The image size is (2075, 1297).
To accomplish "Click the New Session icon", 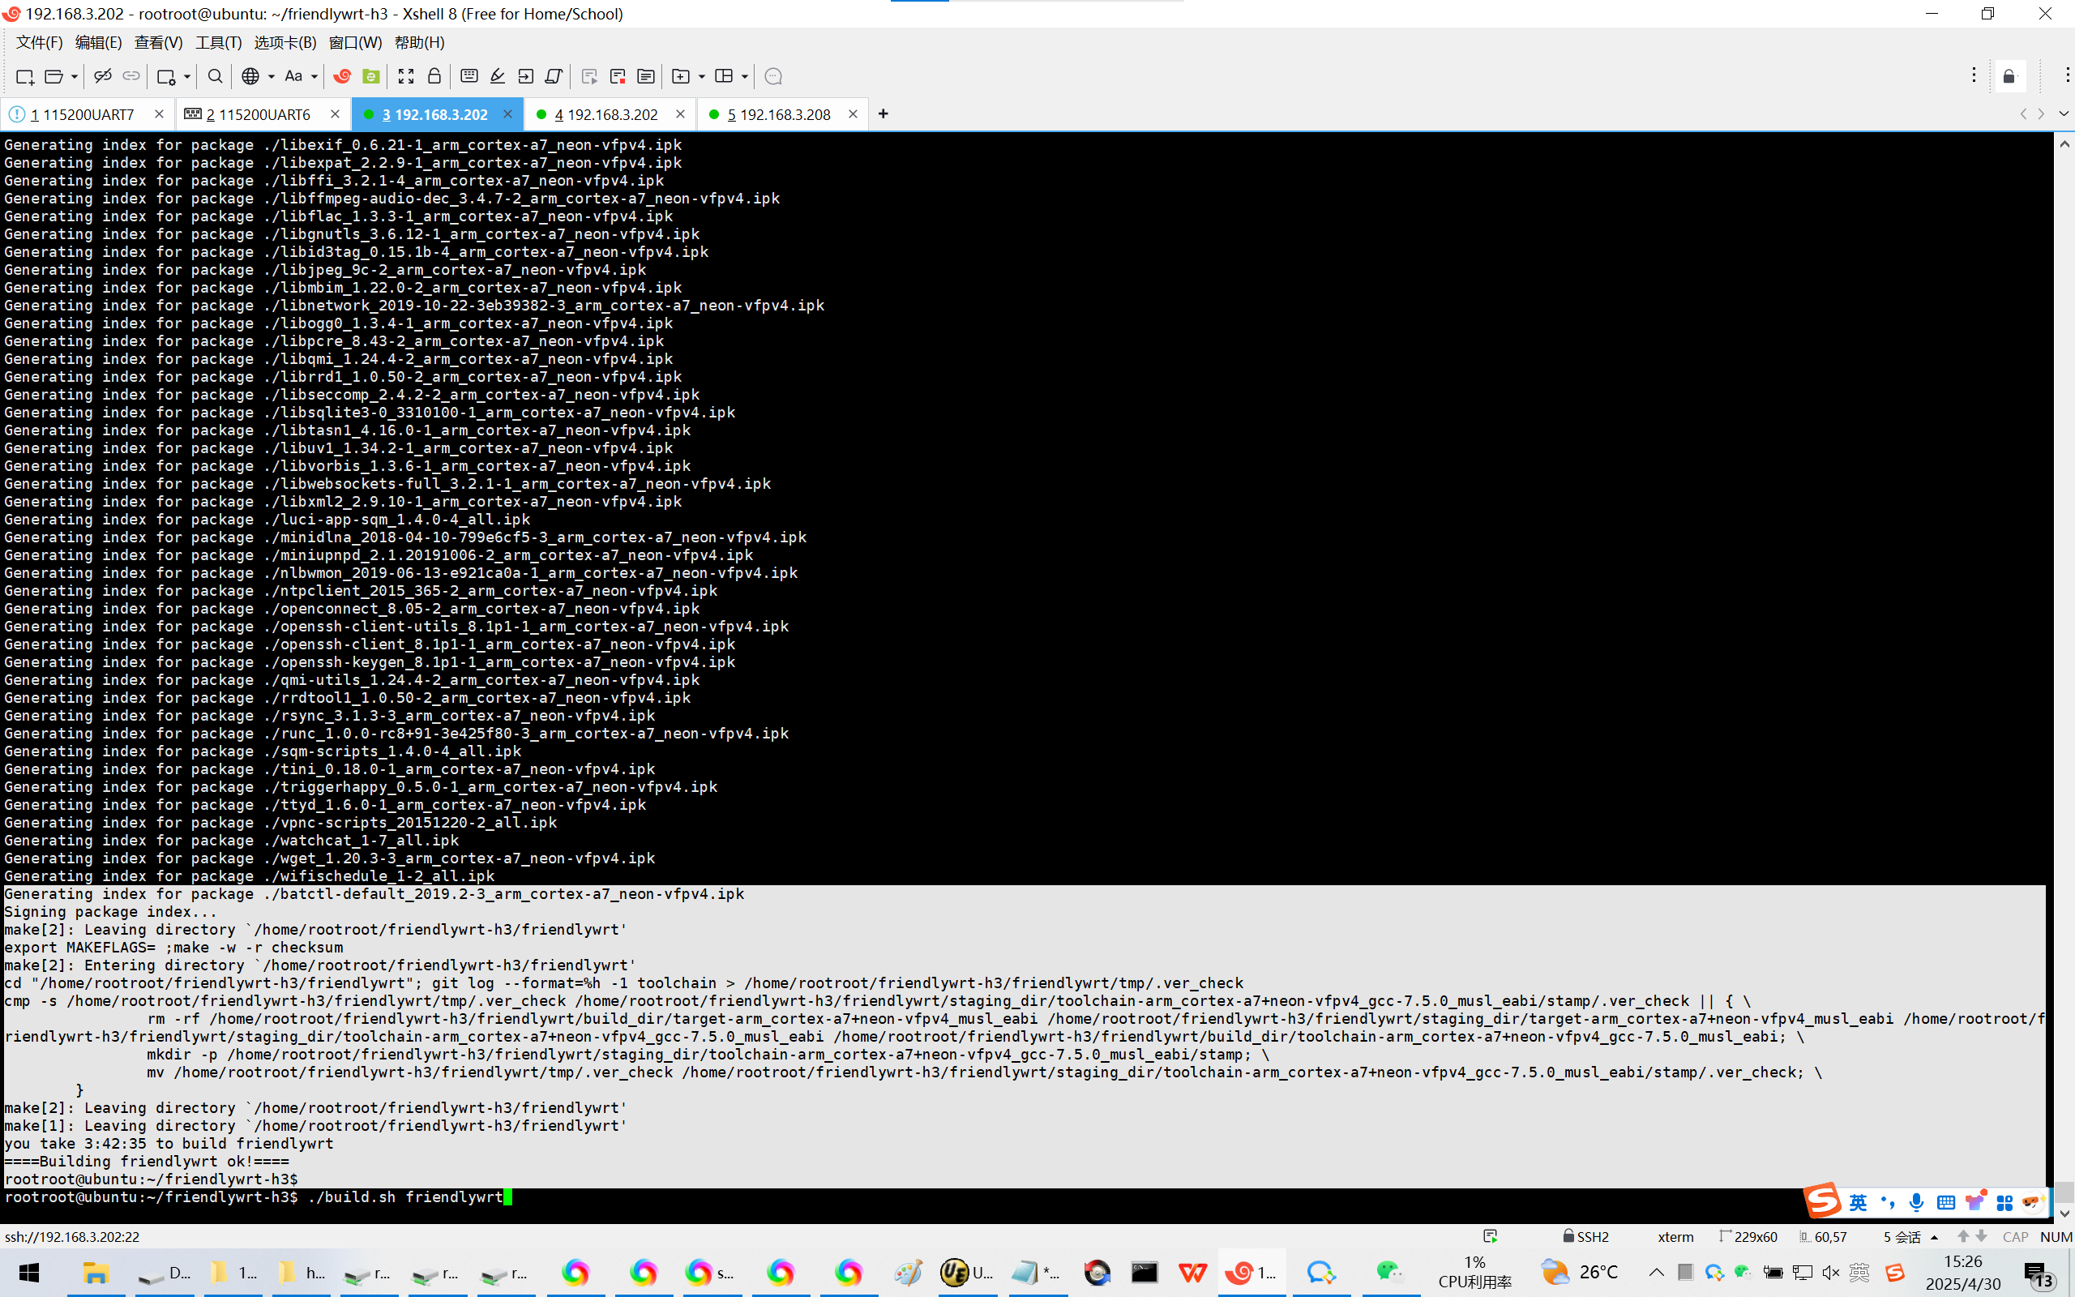I will [x=24, y=76].
